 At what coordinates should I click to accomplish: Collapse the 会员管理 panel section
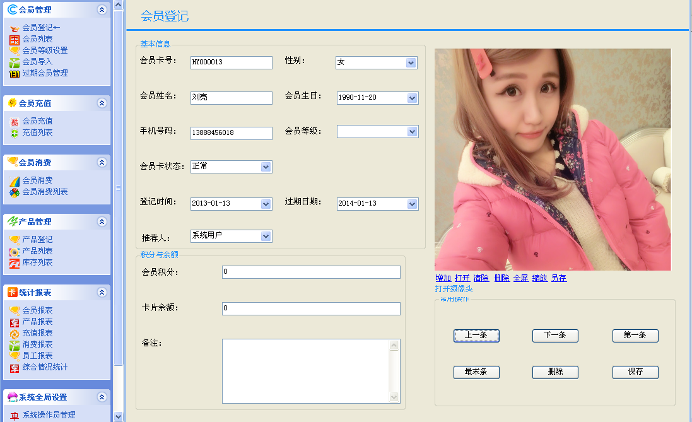[x=102, y=10]
